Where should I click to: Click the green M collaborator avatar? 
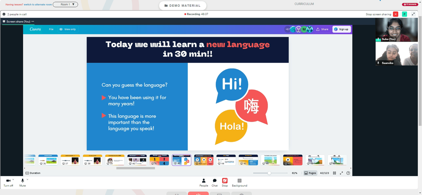point(304,29)
